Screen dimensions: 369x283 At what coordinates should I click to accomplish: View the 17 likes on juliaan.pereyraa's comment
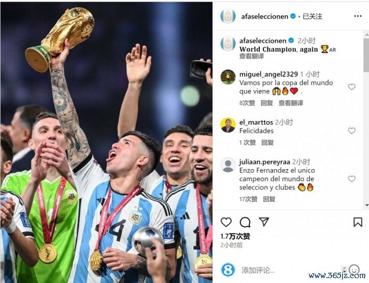click(248, 199)
